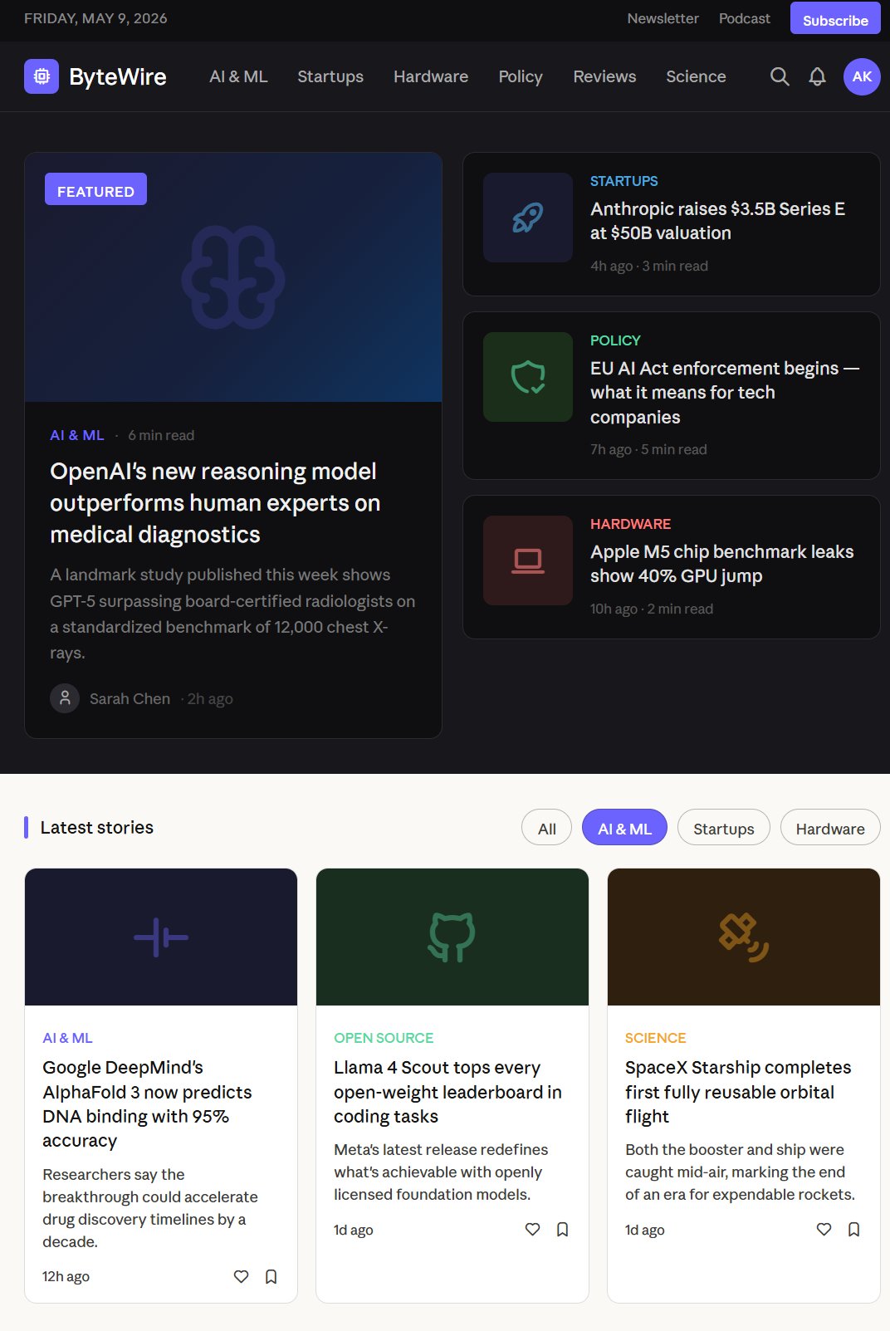Open the Reviews nav item
The height and width of the screenshot is (1331, 890).
[x=604, y=76]
